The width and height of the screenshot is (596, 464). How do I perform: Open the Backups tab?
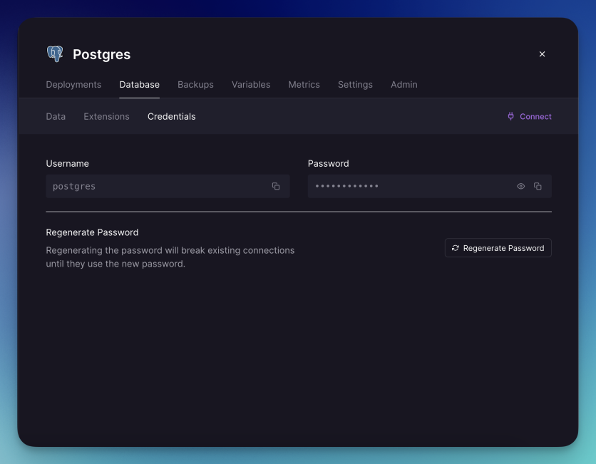coord(195,84)
